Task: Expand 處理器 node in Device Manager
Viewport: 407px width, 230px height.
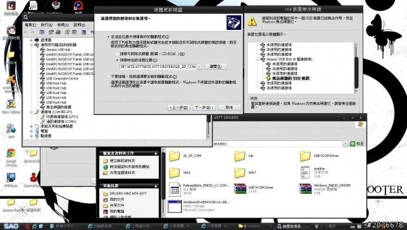Action: pos(31,40)
